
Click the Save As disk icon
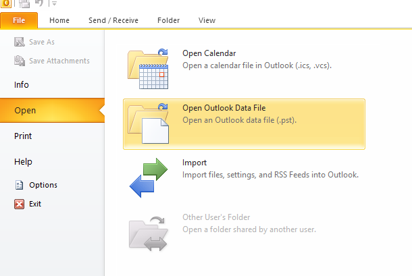point(20,42)
